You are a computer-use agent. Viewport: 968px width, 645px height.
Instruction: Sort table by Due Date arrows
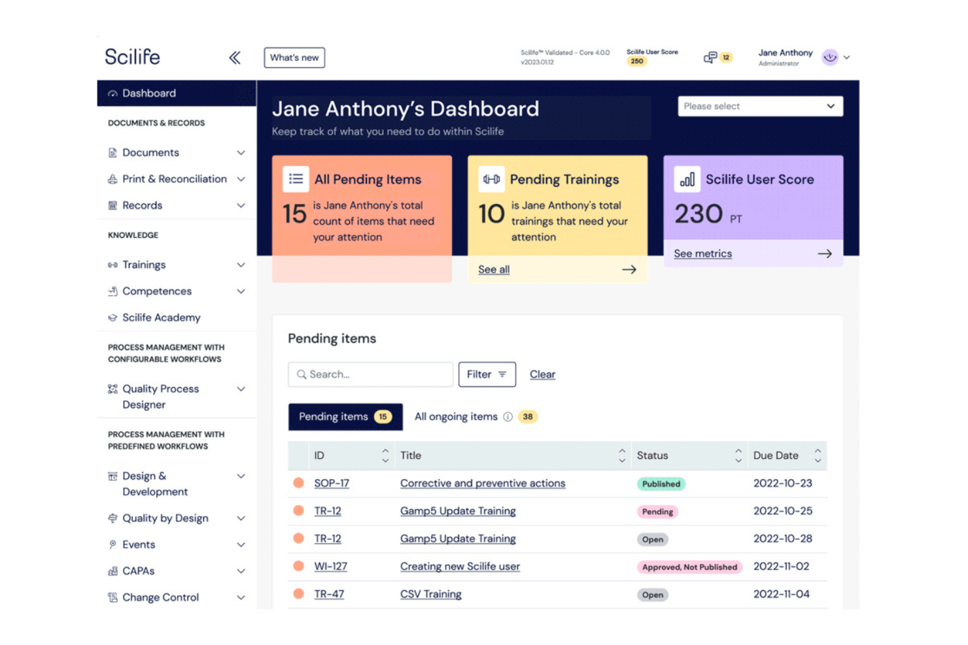pyautogui.click(x=818, y=455)
